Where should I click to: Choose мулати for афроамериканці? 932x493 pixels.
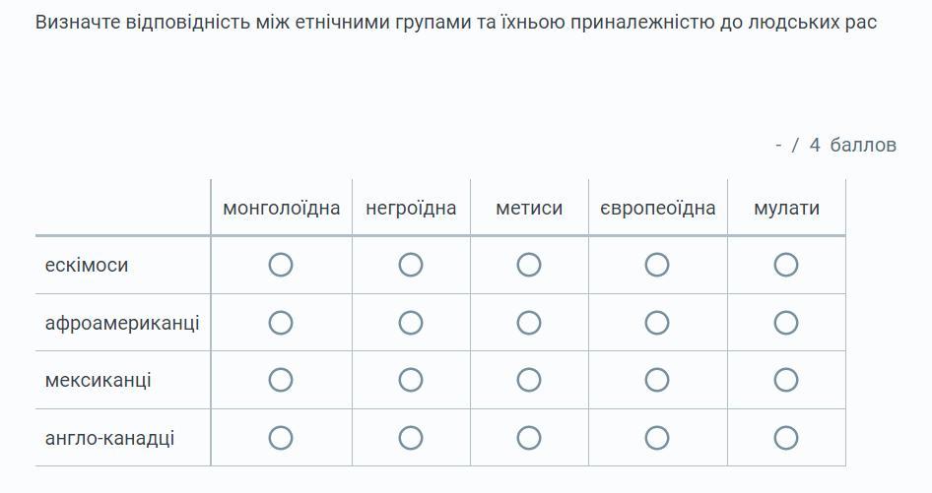tap(786, 323)
